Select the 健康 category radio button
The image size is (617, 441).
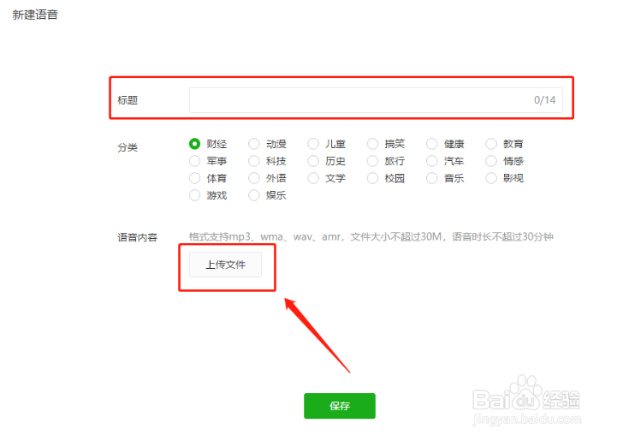tap(431, 144)
